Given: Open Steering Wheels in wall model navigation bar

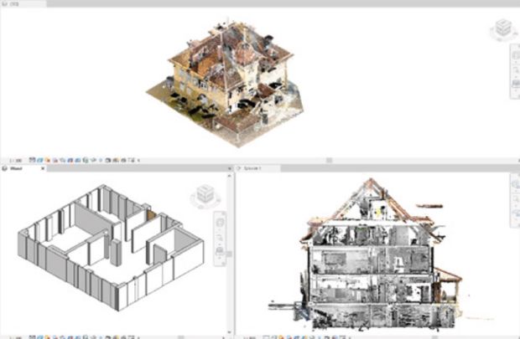Looking at the screenshot, I should pos(220,223).
